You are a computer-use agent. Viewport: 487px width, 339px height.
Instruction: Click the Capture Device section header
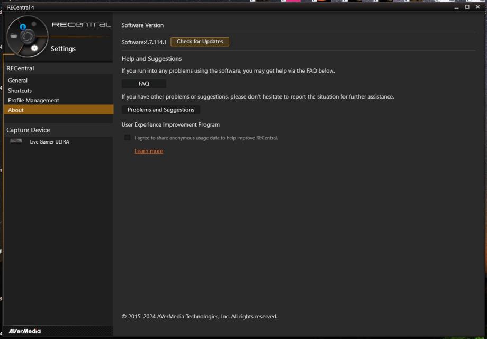pyautogui.click(x=28, y=130)
